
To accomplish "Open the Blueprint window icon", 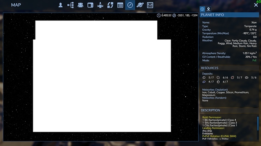I will tap(90, 5).
